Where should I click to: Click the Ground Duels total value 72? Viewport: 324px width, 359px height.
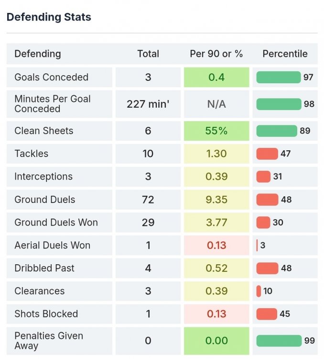tap(148, 200)
